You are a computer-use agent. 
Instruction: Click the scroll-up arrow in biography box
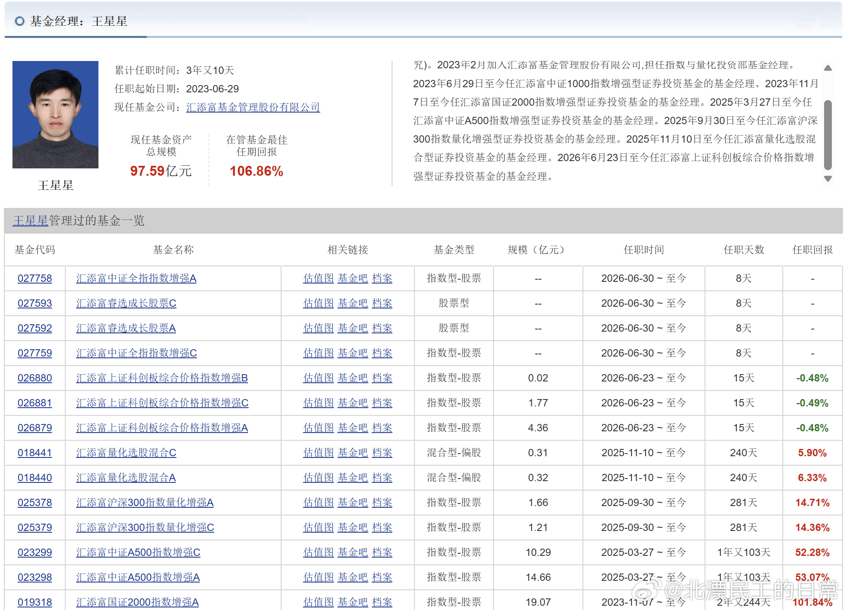[x=828, y=68]
